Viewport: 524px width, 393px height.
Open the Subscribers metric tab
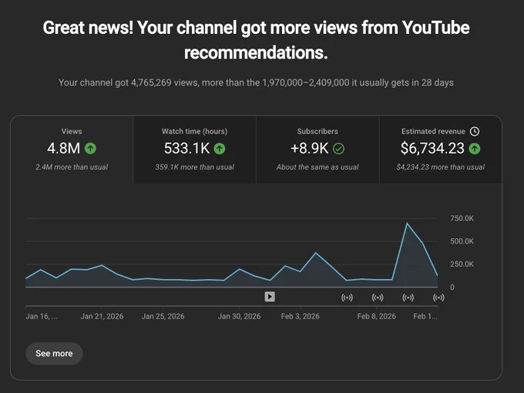[x=317, y=149]
